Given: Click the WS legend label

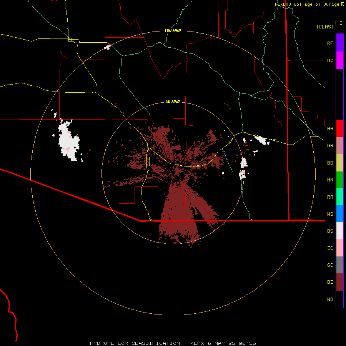Looking at the screenshot, I should [x=330, y=214].
